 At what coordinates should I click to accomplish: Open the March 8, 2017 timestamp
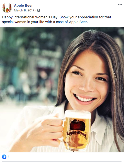coord(24,10)
